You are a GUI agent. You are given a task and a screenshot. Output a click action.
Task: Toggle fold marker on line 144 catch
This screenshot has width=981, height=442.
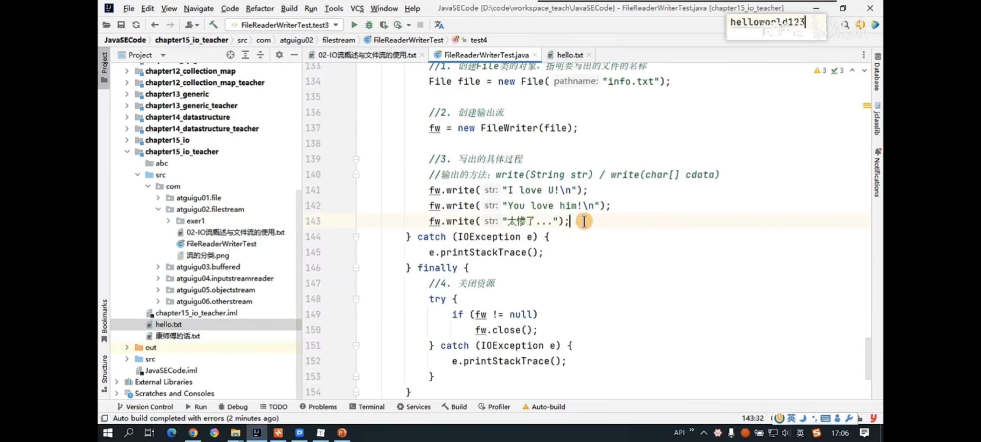[356, 236]
